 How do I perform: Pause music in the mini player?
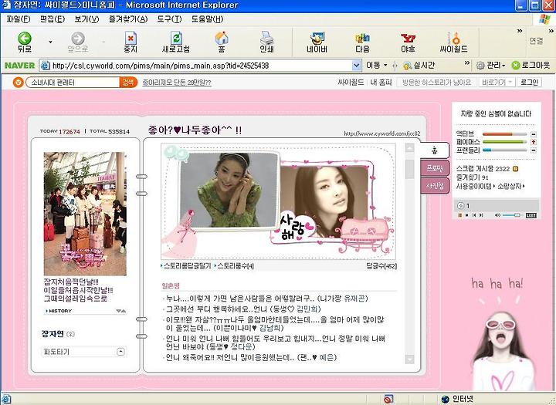click(460, 215)
